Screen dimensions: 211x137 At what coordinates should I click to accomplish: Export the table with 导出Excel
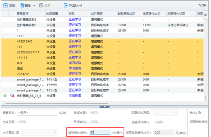click(x=73, y=5)
